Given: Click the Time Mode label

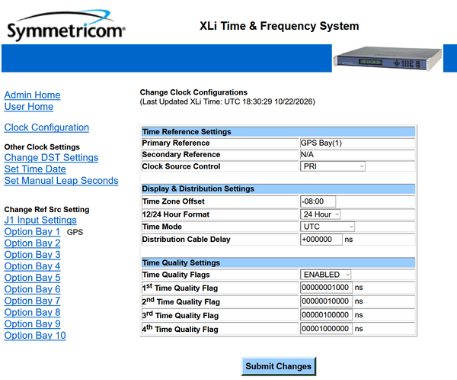Looking at the screenshot, I should (x=162, y=227).
